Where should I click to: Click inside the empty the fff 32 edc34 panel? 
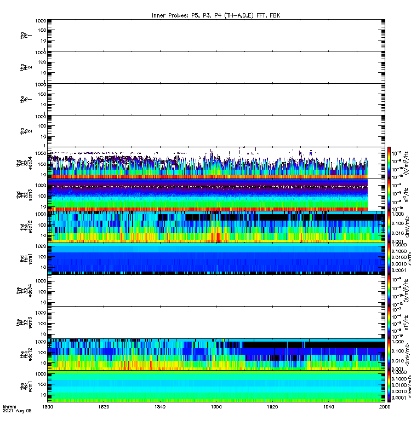coord(216,291)
